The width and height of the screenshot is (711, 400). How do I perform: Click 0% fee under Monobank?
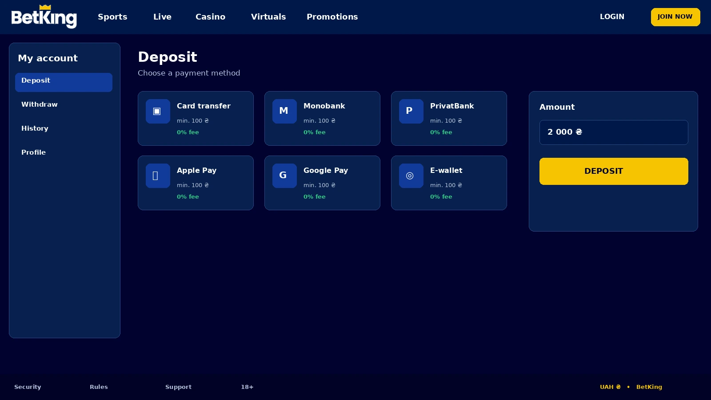coord(315,132)
